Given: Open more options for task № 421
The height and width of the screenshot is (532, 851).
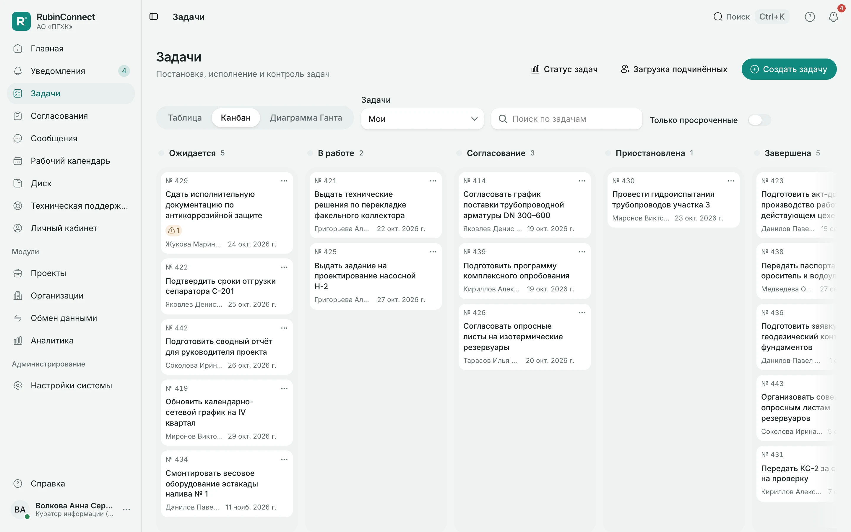Looking at the screenshot, I should [x=433, y=181].
